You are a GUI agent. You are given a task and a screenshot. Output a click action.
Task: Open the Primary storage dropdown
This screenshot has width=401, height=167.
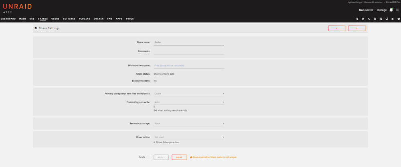click(189, 94)
